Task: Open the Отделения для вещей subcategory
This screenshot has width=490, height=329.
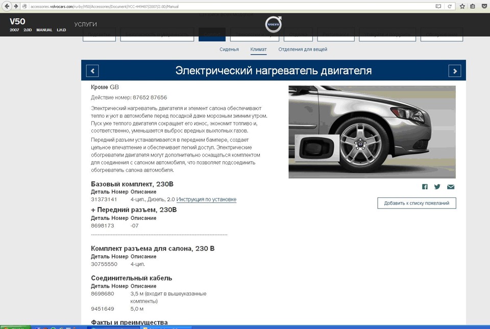Action: (x=303, y=49)
